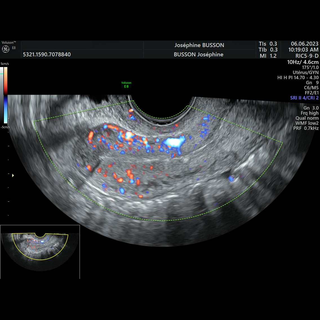Click the date 06.06.2023
Image resolution: width=320 pixels, height=320 pixels.
305,44
